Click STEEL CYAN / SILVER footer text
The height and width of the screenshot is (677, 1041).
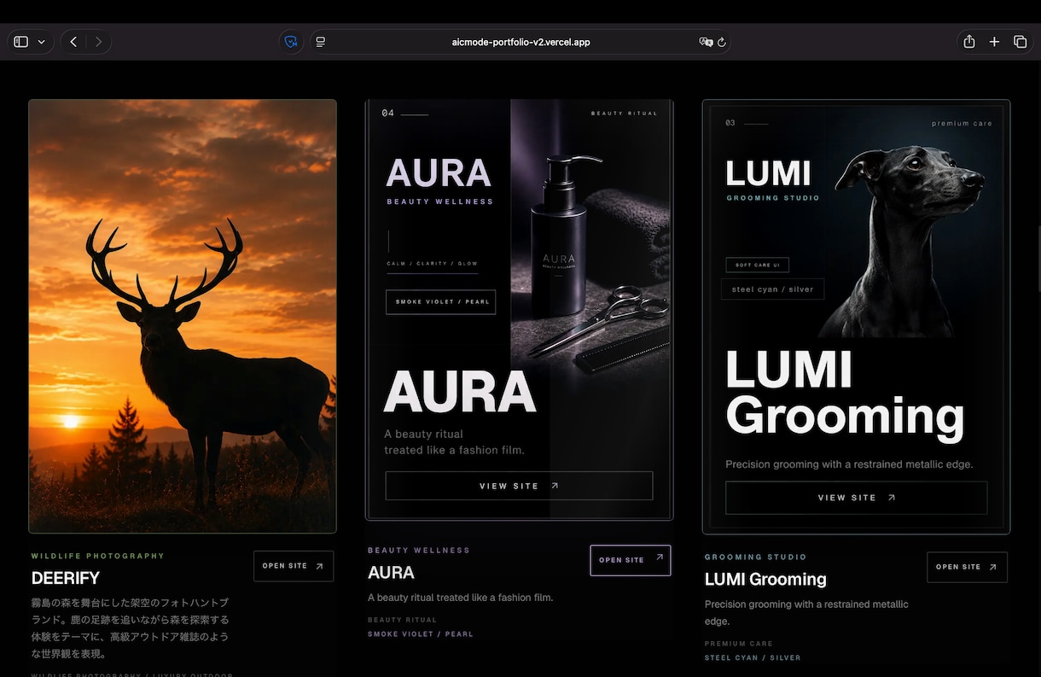pos(753,658)
